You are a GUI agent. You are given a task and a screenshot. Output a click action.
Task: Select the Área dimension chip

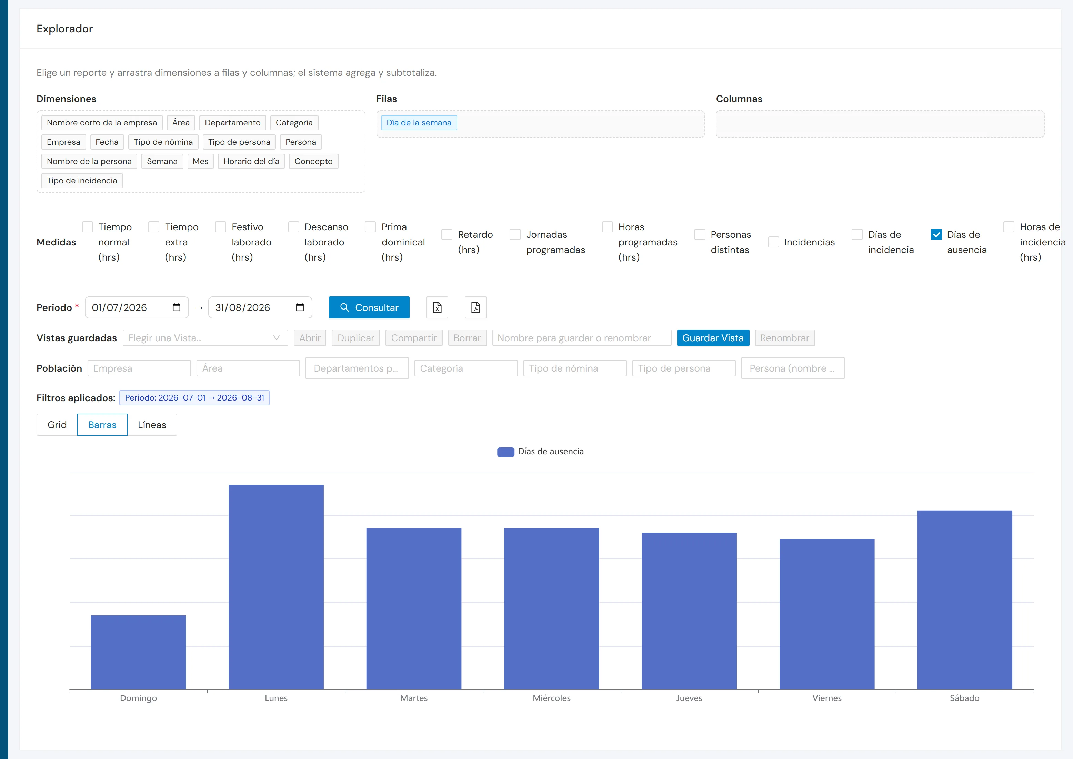click(181, 123)
